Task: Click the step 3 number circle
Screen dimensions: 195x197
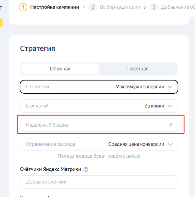Action: (x=154, y=7)
